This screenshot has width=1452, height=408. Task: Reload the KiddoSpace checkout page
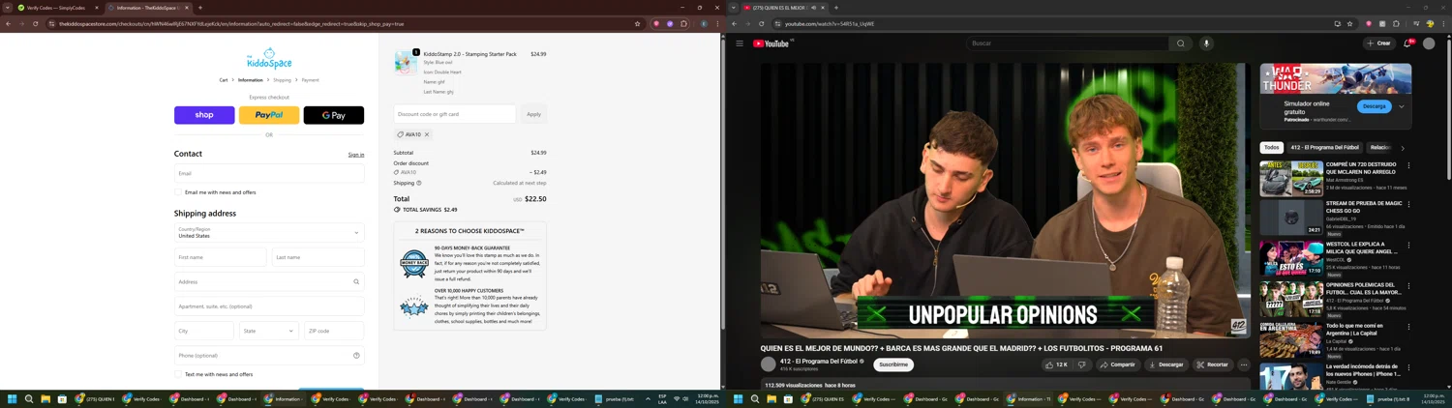pyautogui.click(x=36, y=24)
